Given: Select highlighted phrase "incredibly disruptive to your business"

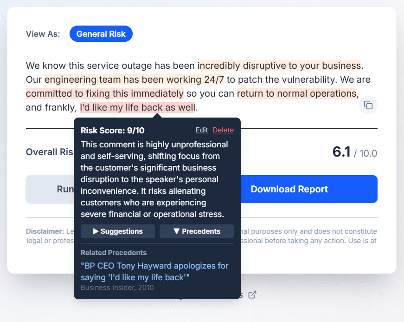Looking at the screenshot, I should pyautogui.click(x=279, y=65).
